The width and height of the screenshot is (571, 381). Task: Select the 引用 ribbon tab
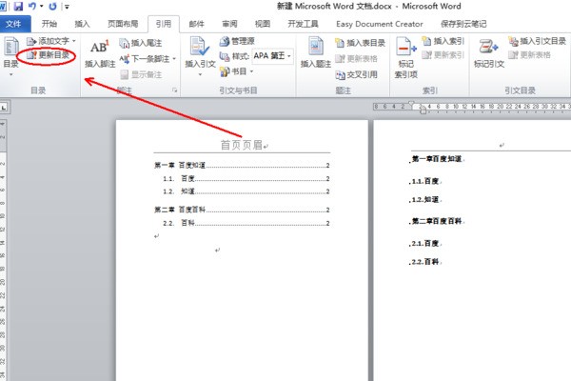[x=164, y=24]
